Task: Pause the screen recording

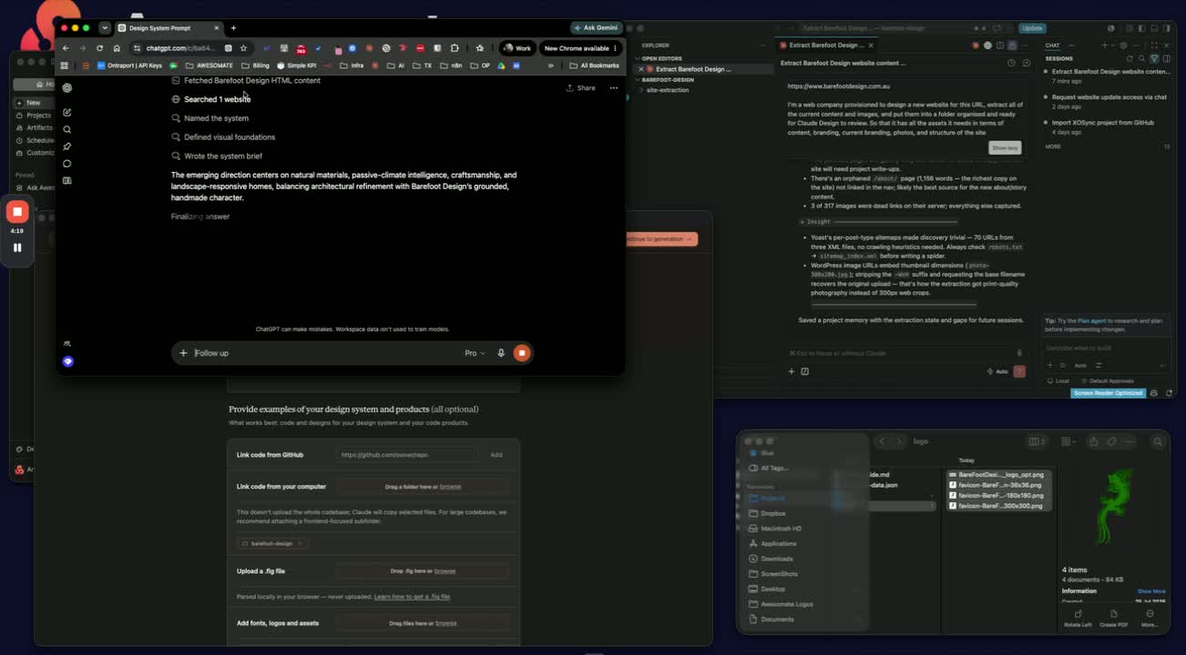Action: click(x=17, y=247)
